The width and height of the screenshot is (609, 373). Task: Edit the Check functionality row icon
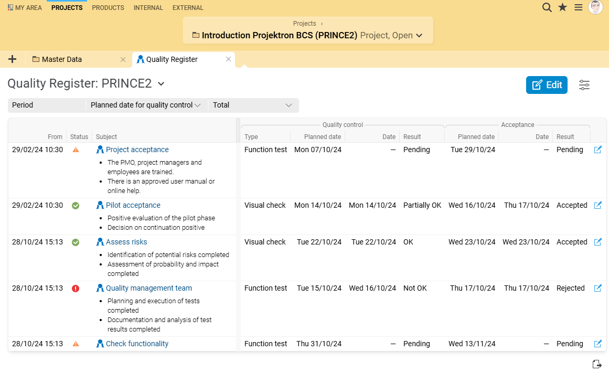tap(598, 344)
